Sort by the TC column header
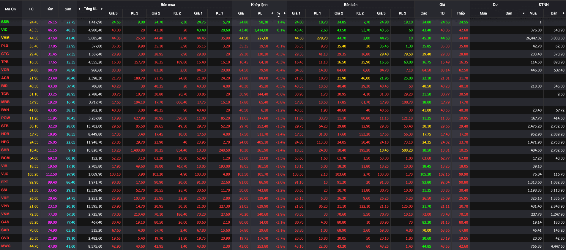This screenshot has height=250, width=566. pyautogui.click(x=31, y=9)
